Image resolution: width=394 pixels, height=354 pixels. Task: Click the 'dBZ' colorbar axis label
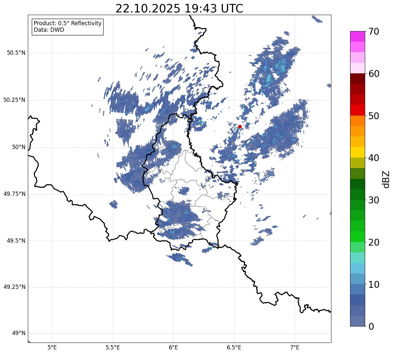point(386,179)
